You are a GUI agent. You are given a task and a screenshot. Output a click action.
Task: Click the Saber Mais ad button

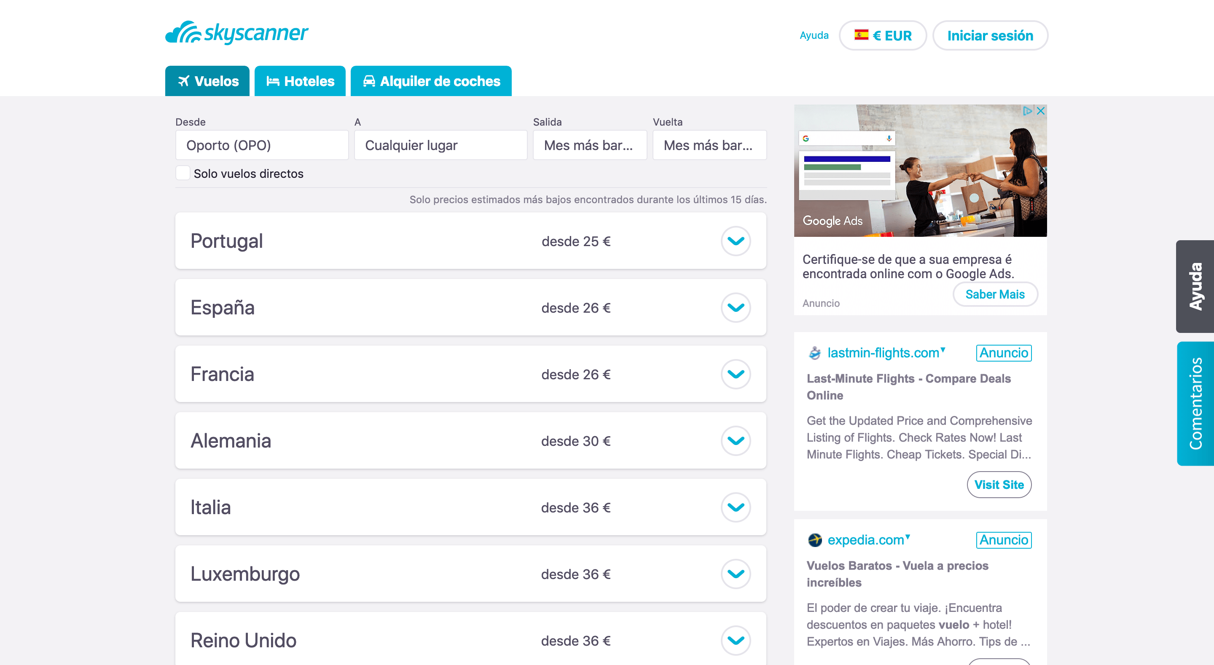pyautogui.click(x=994, y=294)
